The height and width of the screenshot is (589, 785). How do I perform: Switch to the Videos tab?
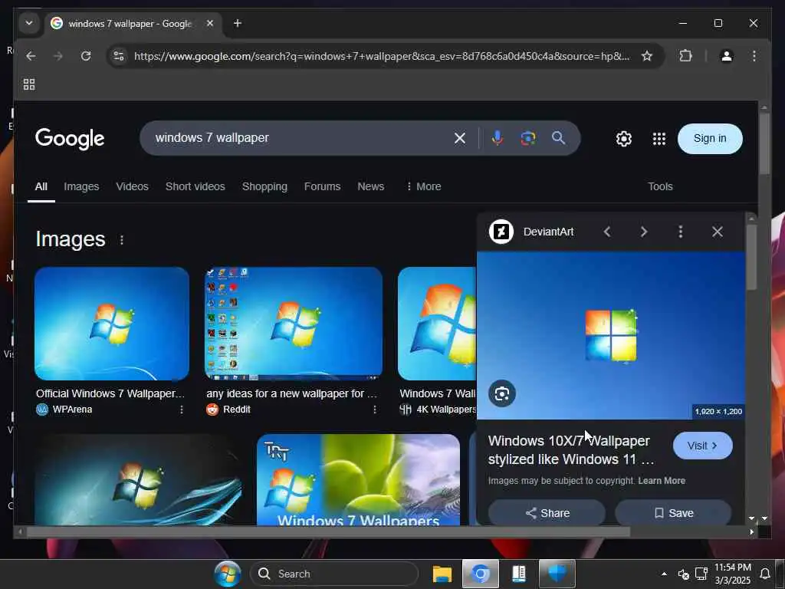click(x=132, y=186)
